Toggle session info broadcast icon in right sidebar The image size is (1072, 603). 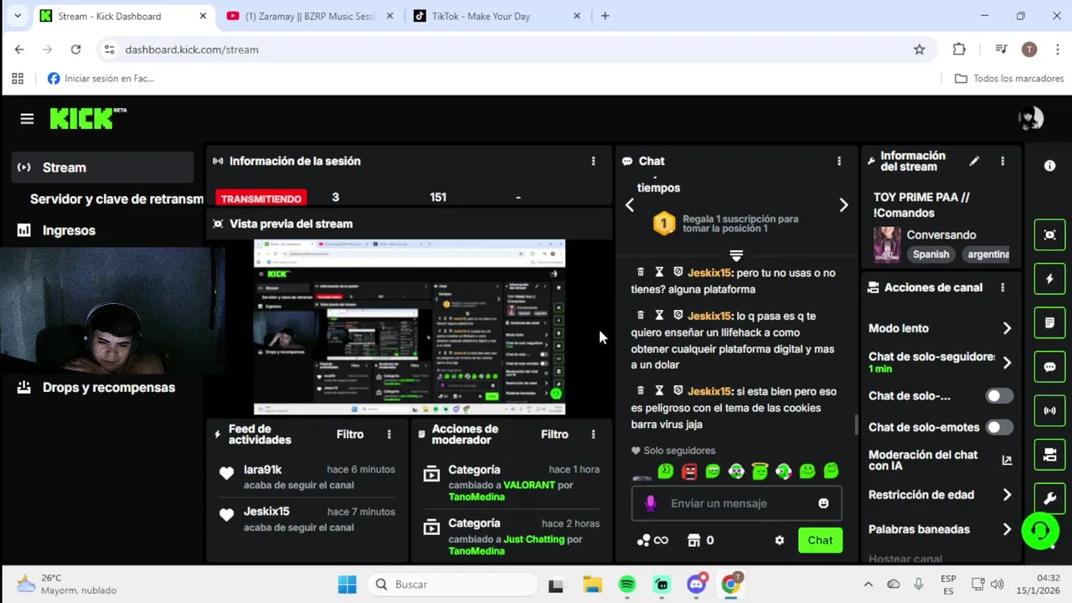pyautogui.click(x=1049, y=410)
